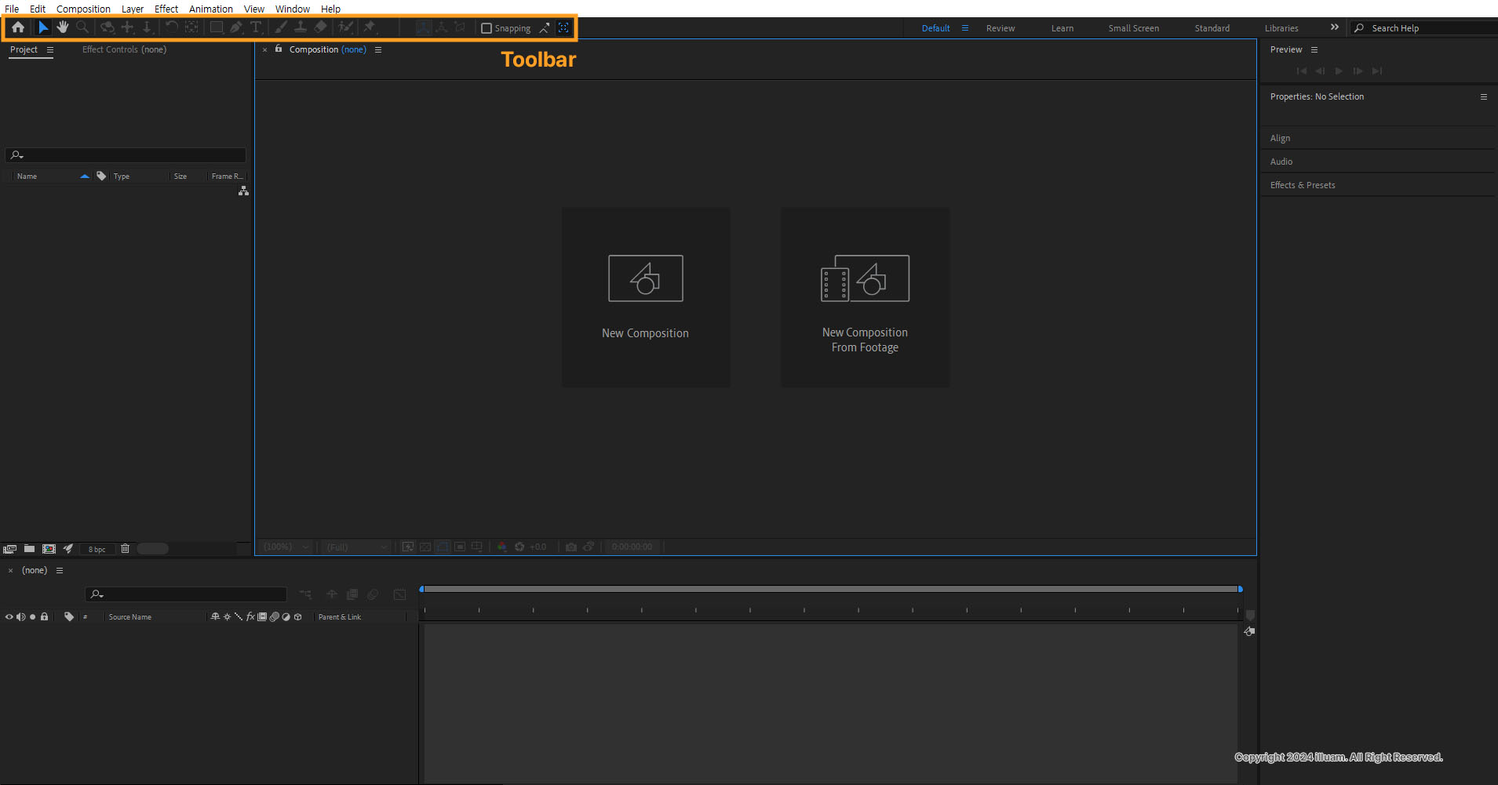Switch to the Small Screen workspace

click(1134, 28)
